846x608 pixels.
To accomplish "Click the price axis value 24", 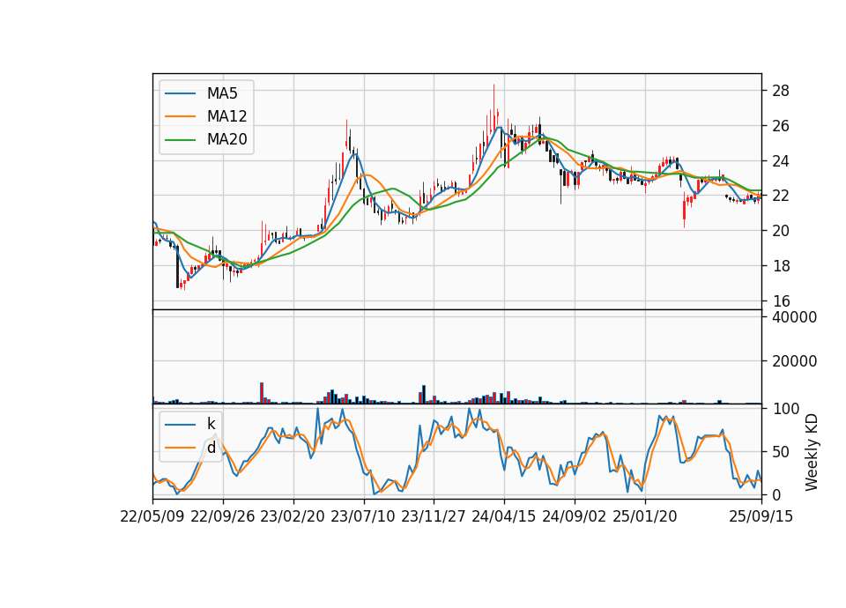I will [x=781, y=160].
